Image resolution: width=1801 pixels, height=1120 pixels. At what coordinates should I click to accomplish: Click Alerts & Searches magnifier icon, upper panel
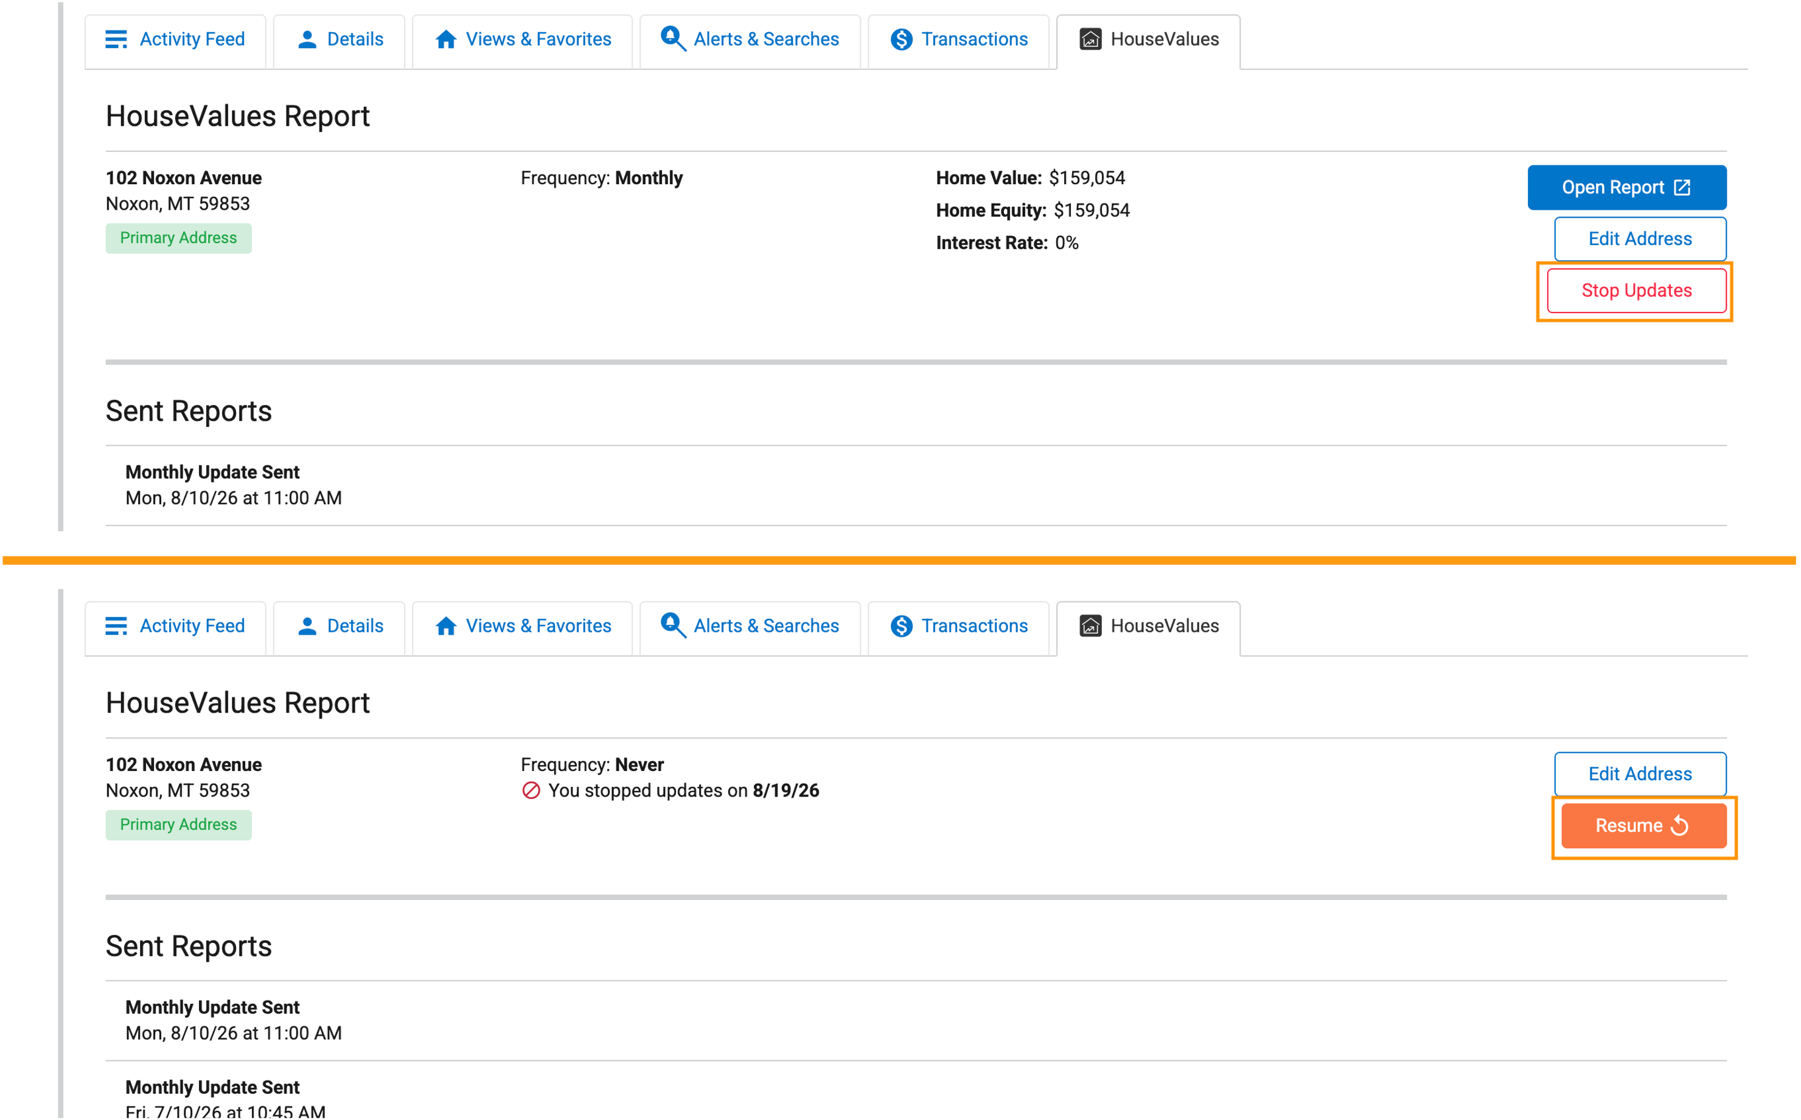[673, 38]
